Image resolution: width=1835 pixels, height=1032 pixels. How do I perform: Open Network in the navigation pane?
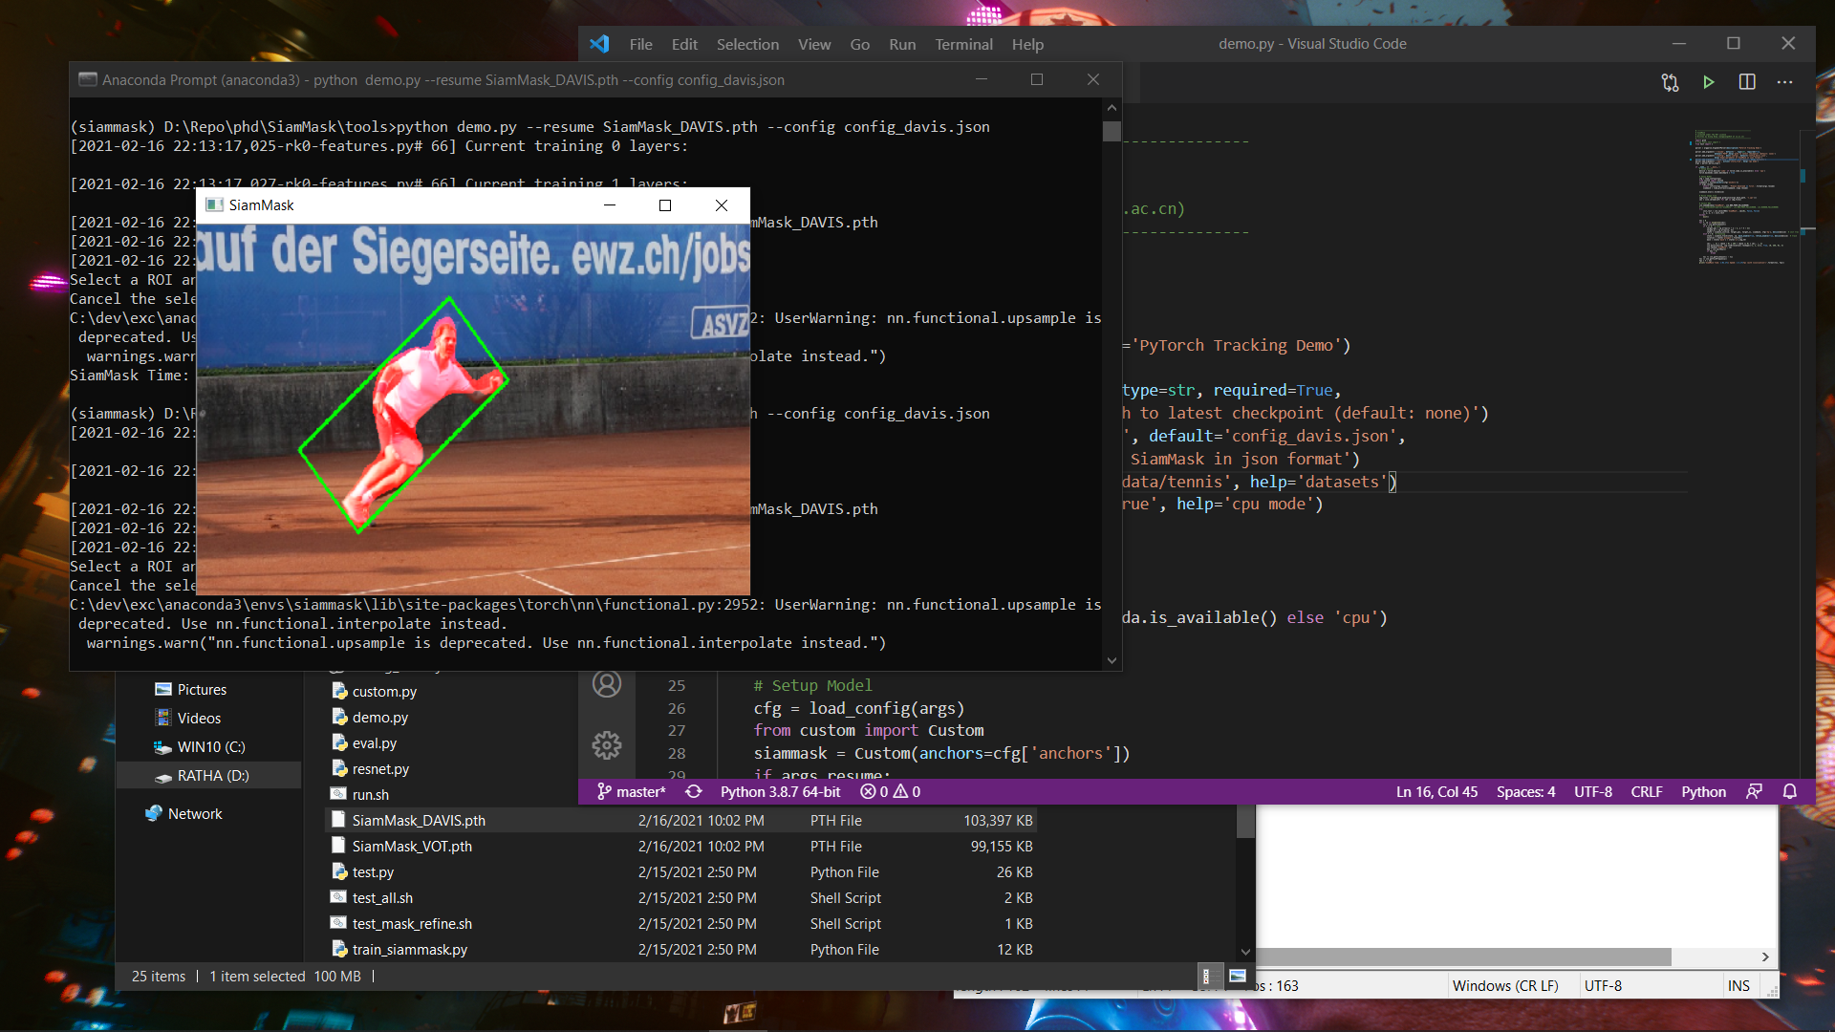194,814
